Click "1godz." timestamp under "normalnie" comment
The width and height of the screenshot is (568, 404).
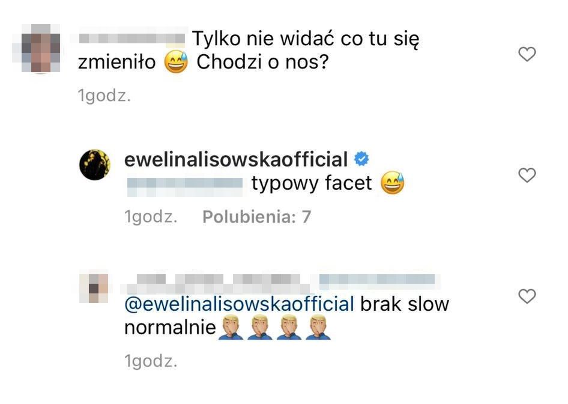click(x=150, y=361)
